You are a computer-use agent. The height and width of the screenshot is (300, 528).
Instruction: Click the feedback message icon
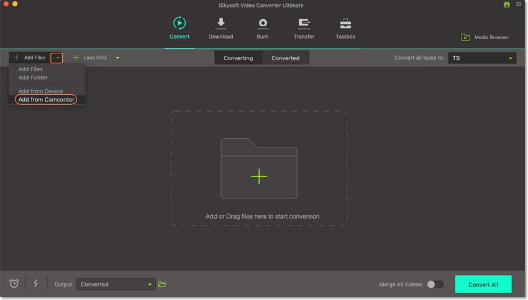tap(519, 4)
